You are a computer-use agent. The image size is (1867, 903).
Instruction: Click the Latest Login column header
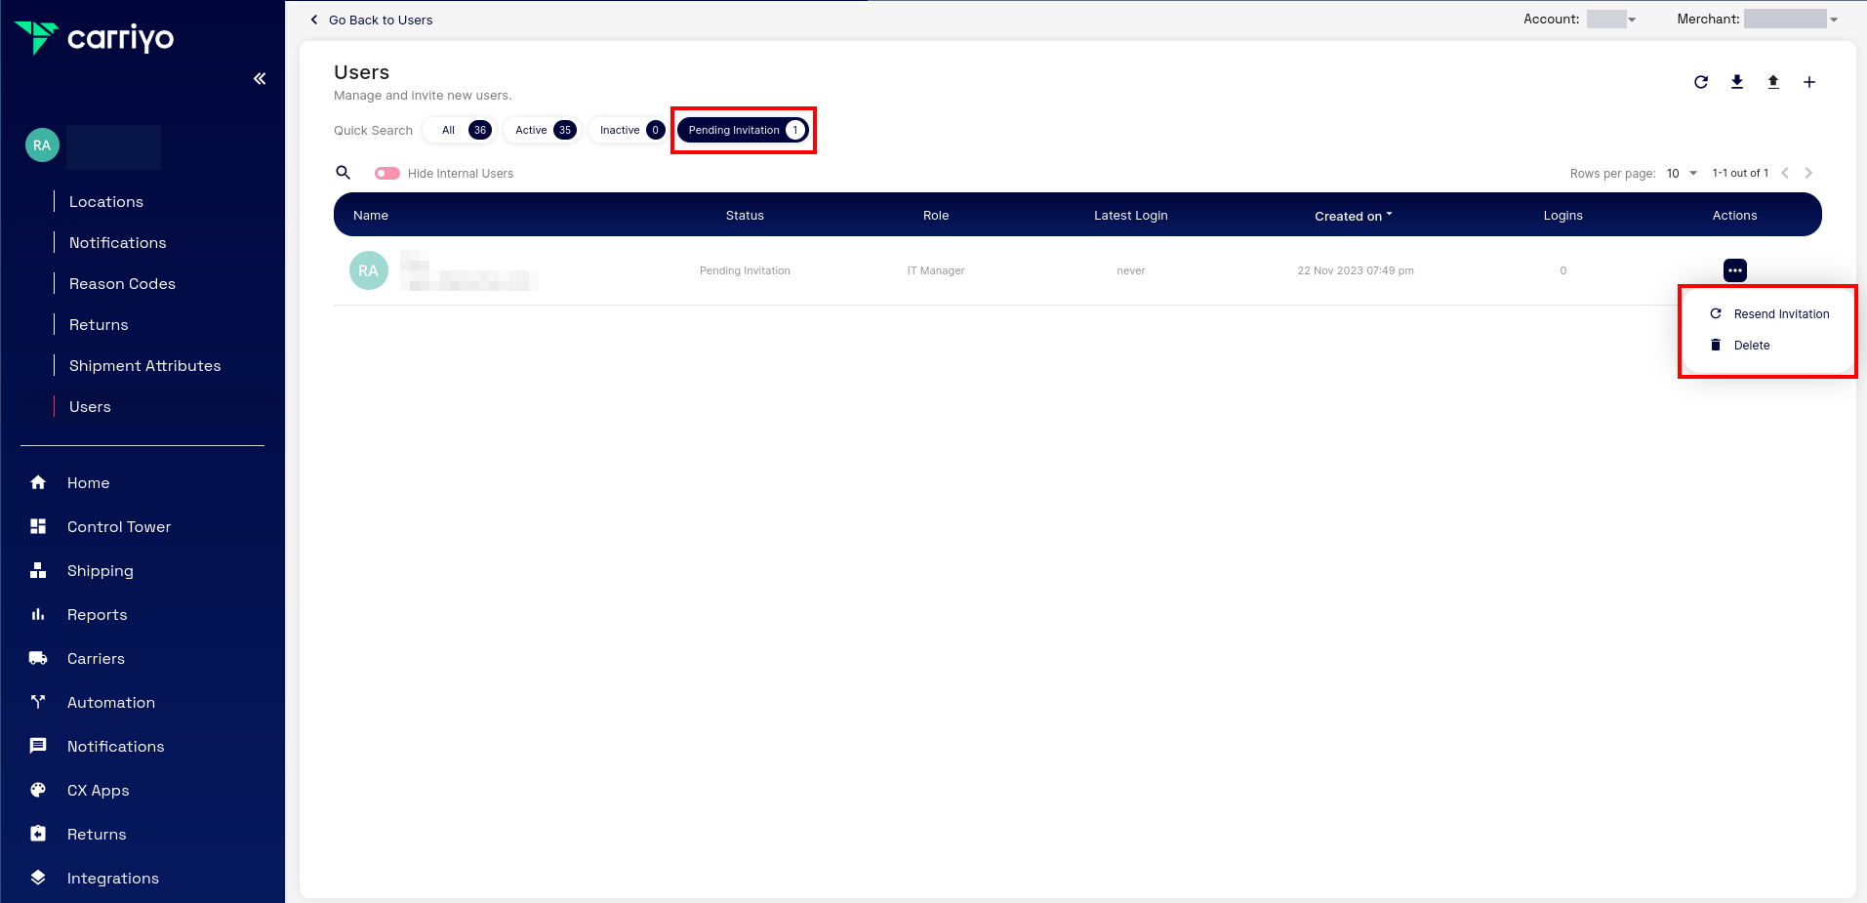point(1131,216)
